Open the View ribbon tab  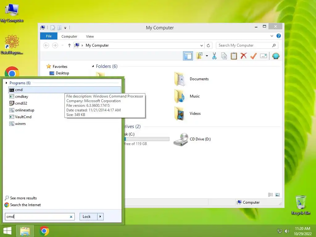[90, 36]
